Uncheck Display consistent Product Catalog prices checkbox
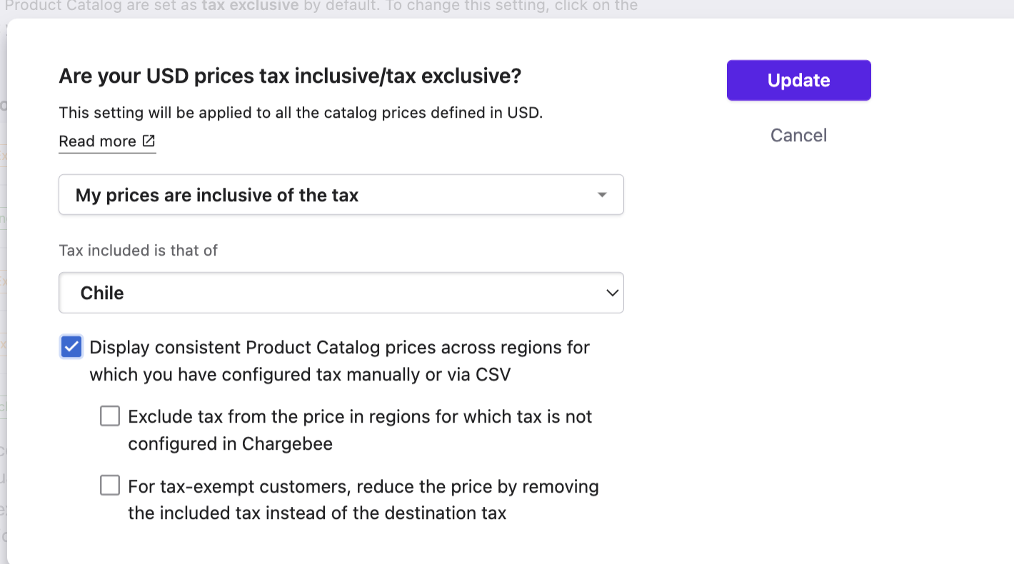Viewport: 1014px width, 564px height. 71,348
